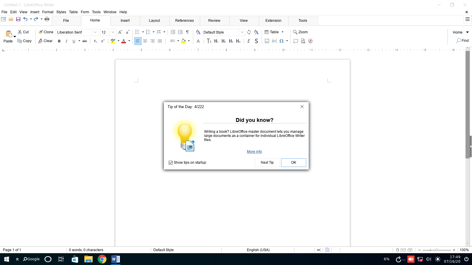Apply italic formatting
Screen dimensions: 472x265
pos(66,41)
